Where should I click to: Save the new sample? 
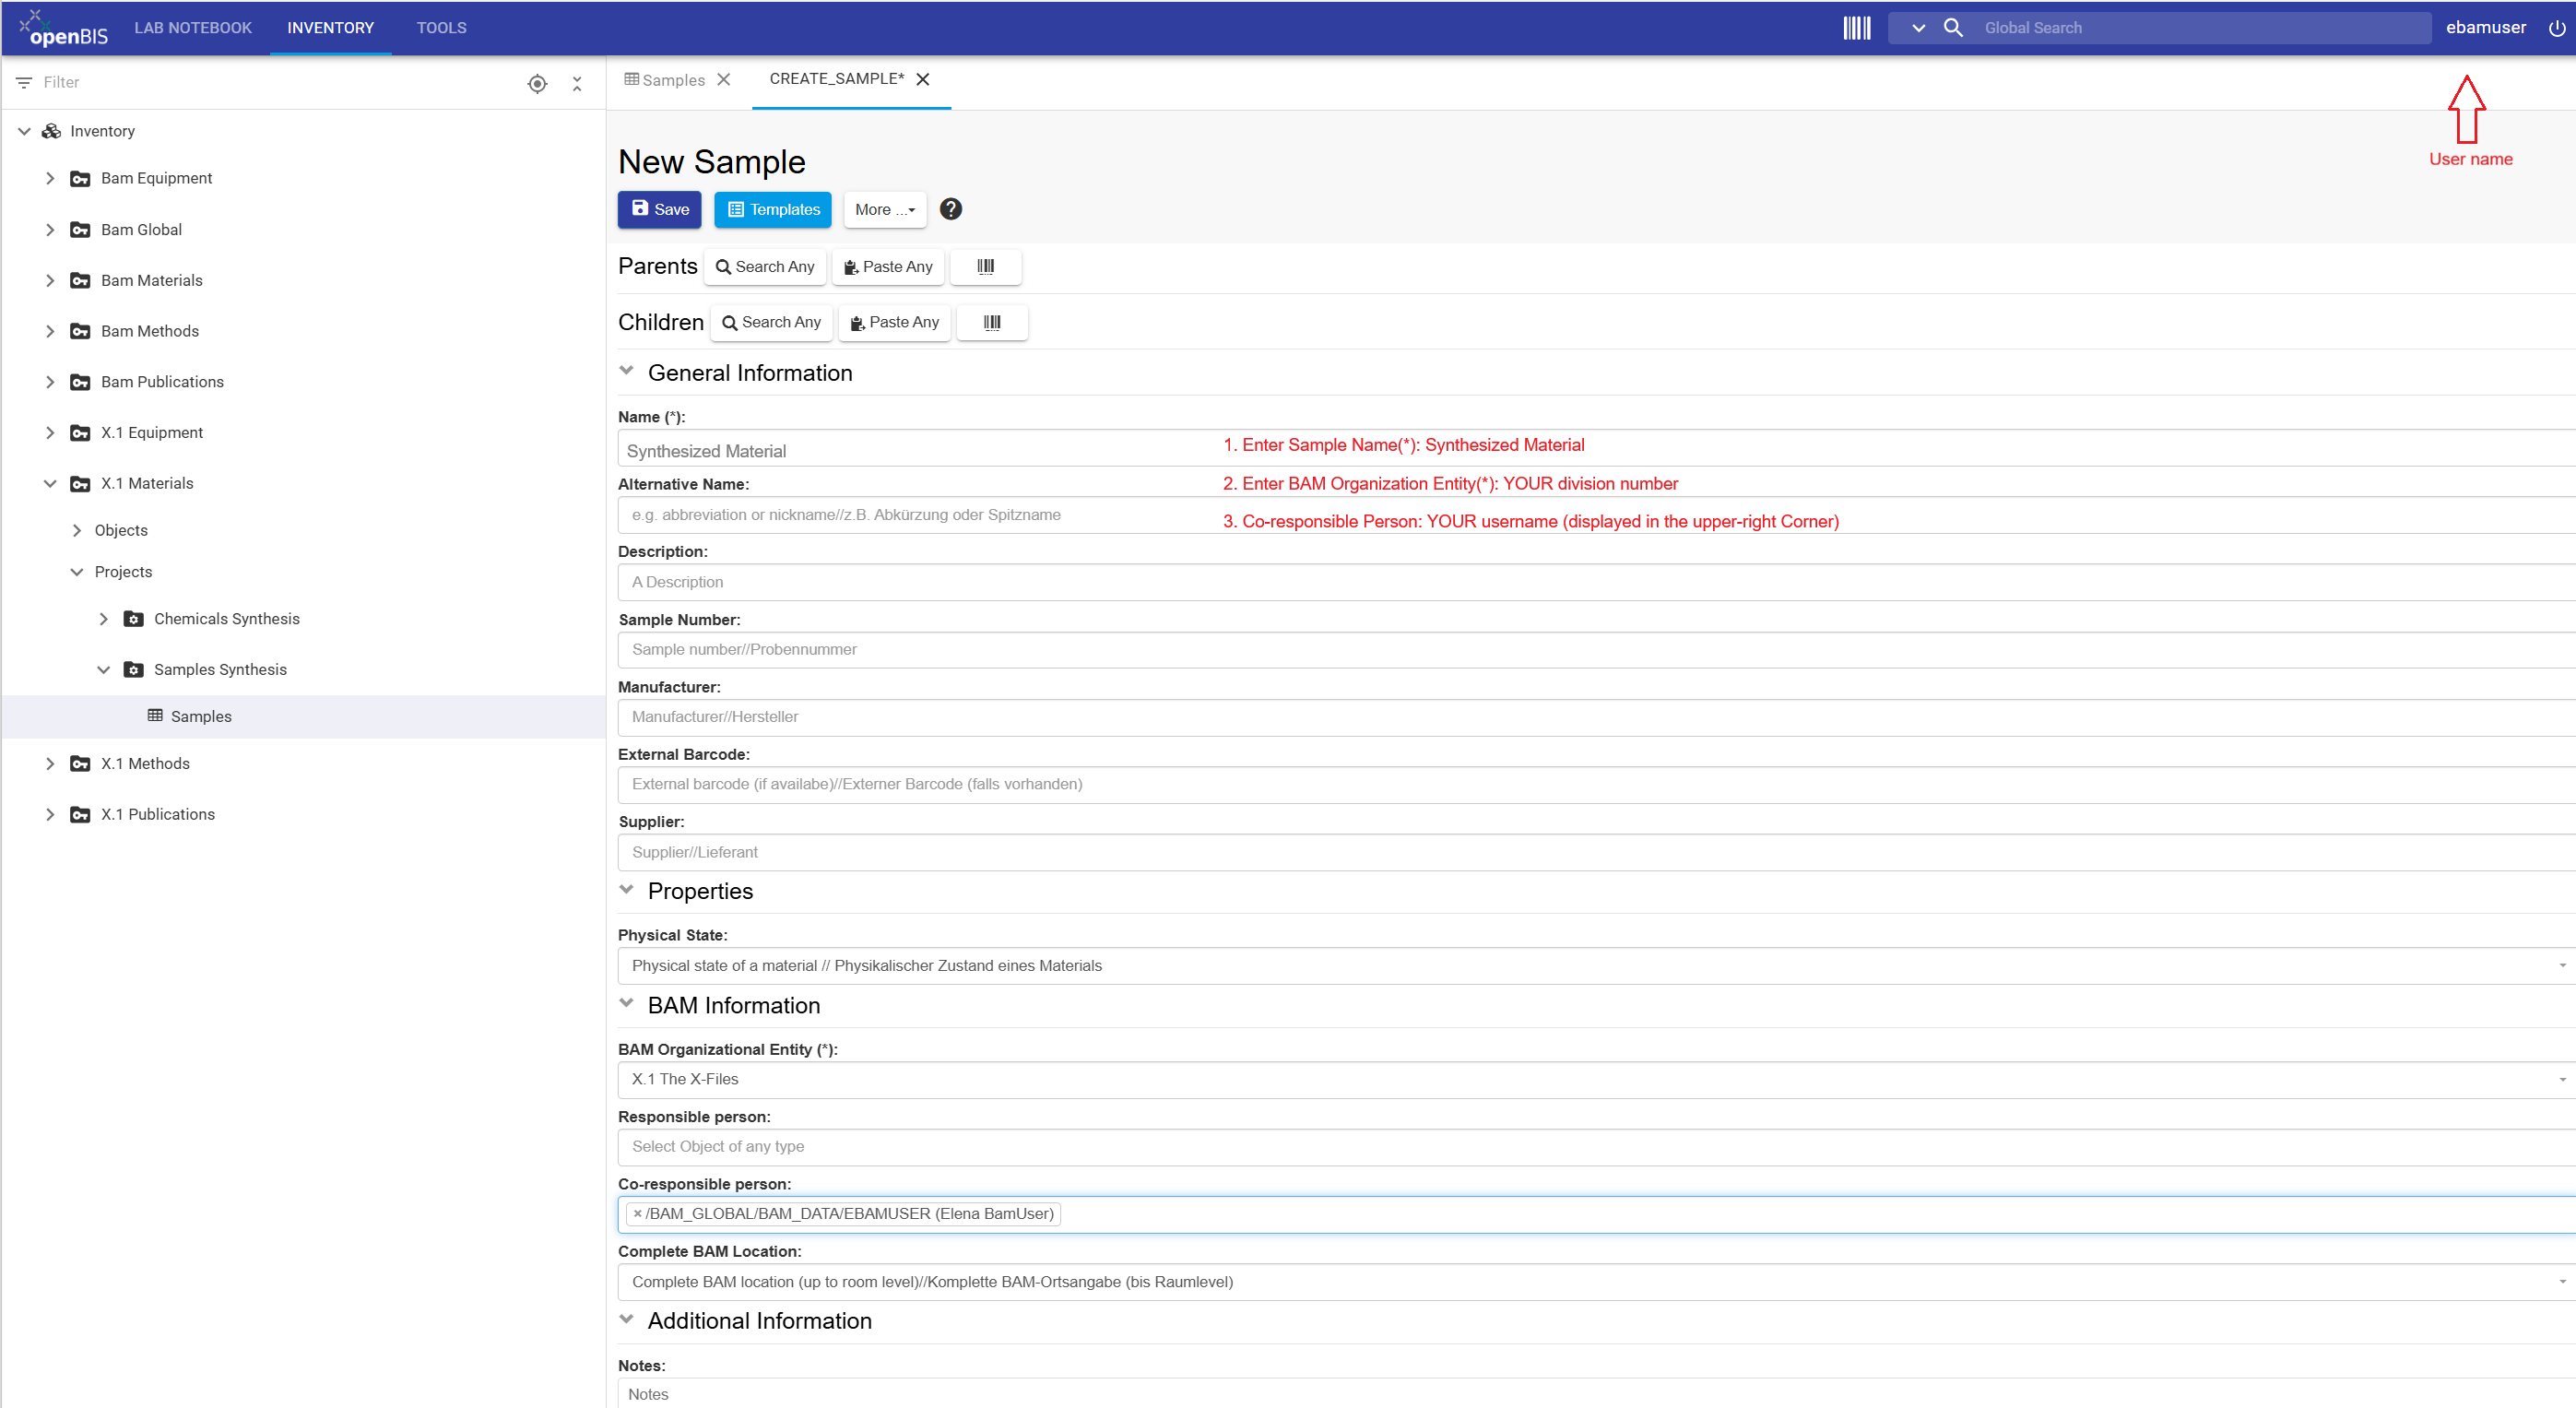pyautogui.click(x=660, y=209)
